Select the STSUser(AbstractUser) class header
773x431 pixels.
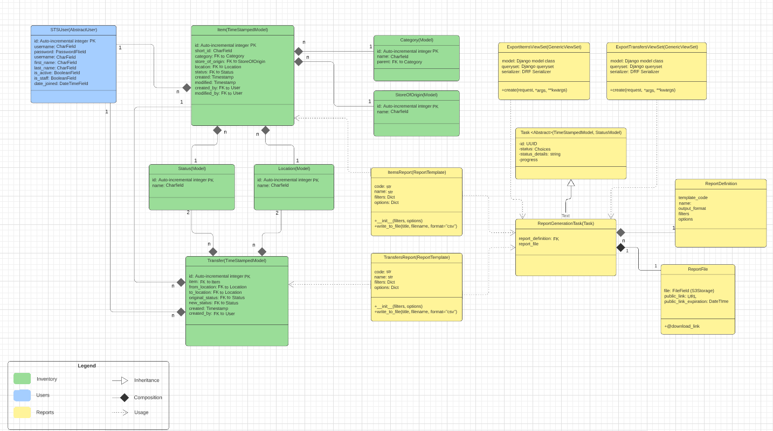(73, 30)
